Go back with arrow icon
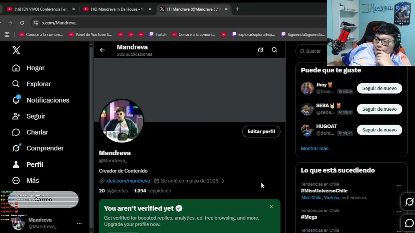 [x=102, y=50]
